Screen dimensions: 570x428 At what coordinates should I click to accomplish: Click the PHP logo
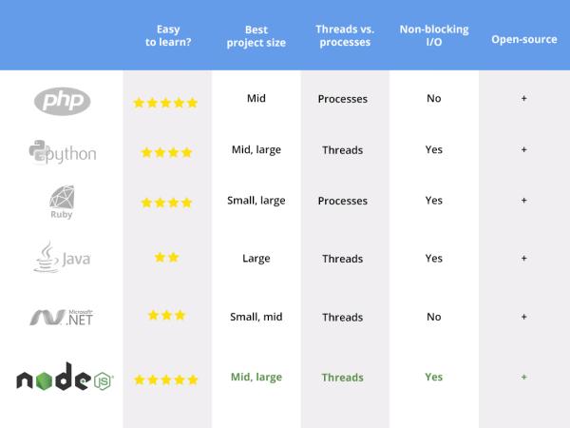[62, 101]
